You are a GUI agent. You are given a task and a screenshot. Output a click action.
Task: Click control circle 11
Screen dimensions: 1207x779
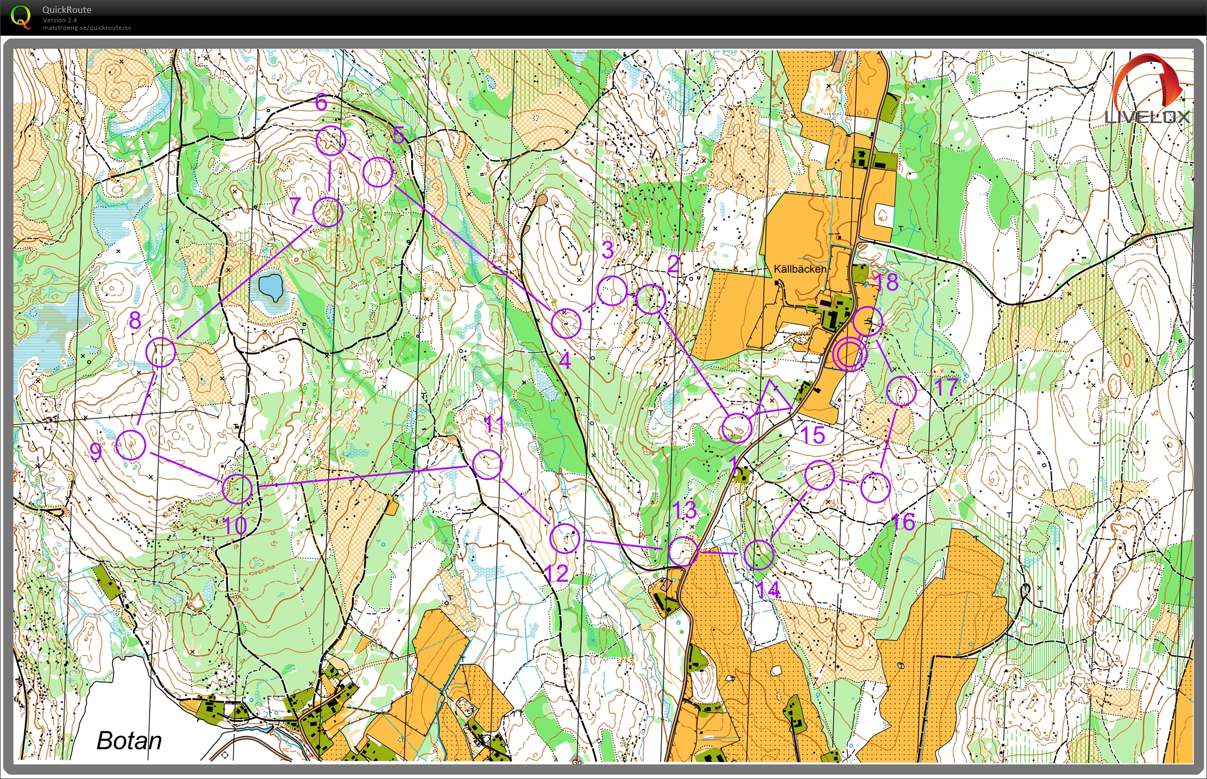[487, 464]
